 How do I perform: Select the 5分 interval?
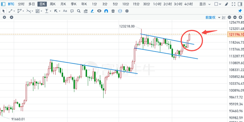pyautogui.click(x=115, y=4)
